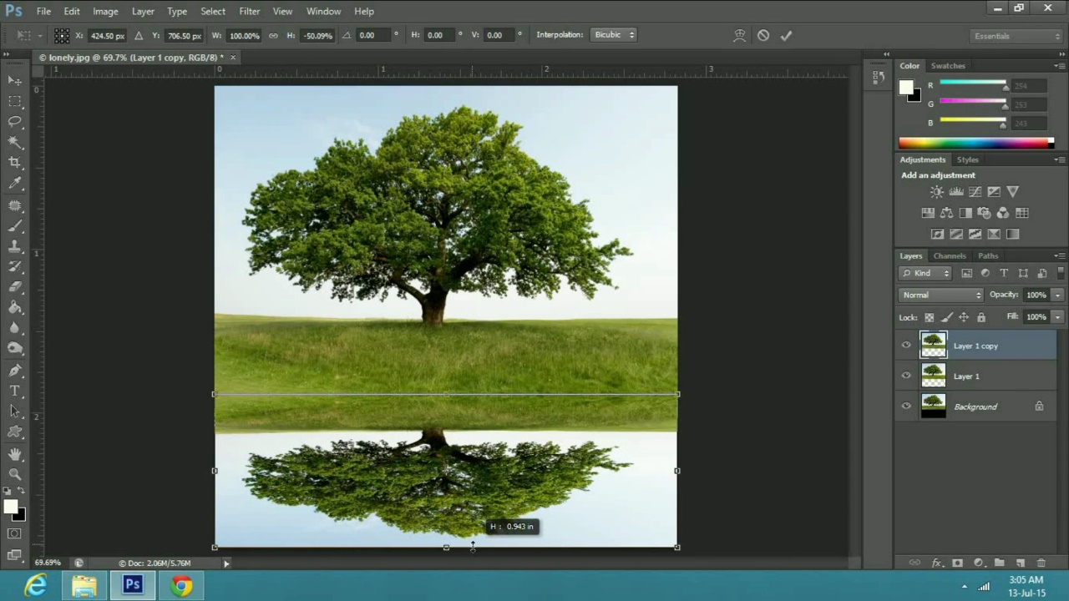Screen dimensions: 1069x601
Task: Cancel the transform with the no symbol
Action: pyautogui.click(x=763, y=35)
